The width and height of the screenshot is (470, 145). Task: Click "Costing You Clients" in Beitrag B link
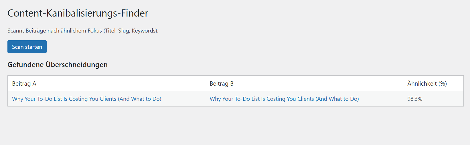click(x=290, y=99)
